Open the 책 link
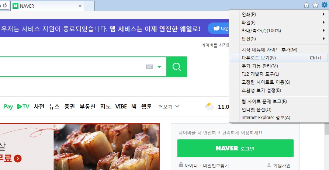Image resolution: width=329 pixels, height=170 pixels. click(134, 107)
